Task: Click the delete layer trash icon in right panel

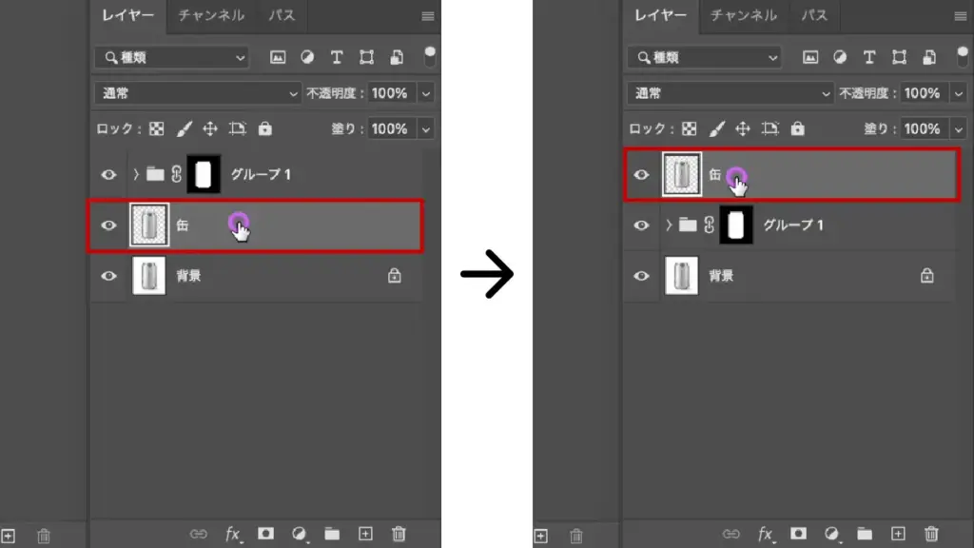Action: pos(931,534)
